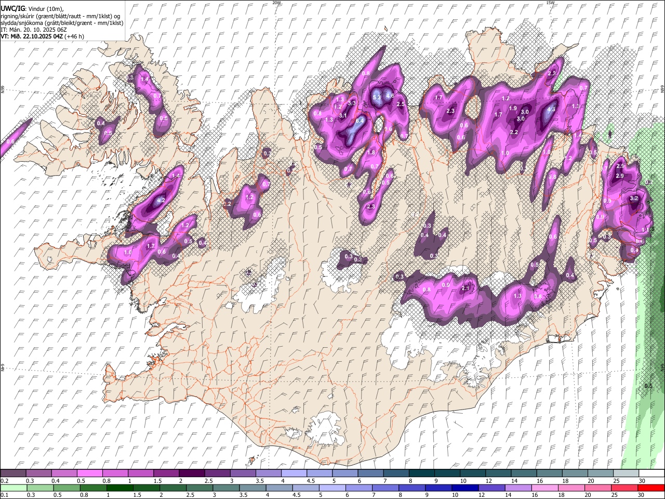
Task: Pick the bottom-row darkest green swatch labeled 1
Action: [x=119, y=488]
